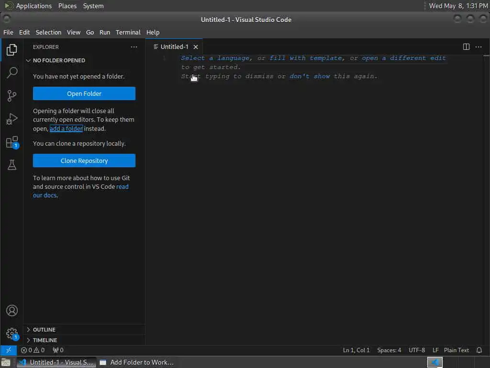This screenshot has height=368, width=490.
Task: Open the Testing flask icon
Action: 11,165
